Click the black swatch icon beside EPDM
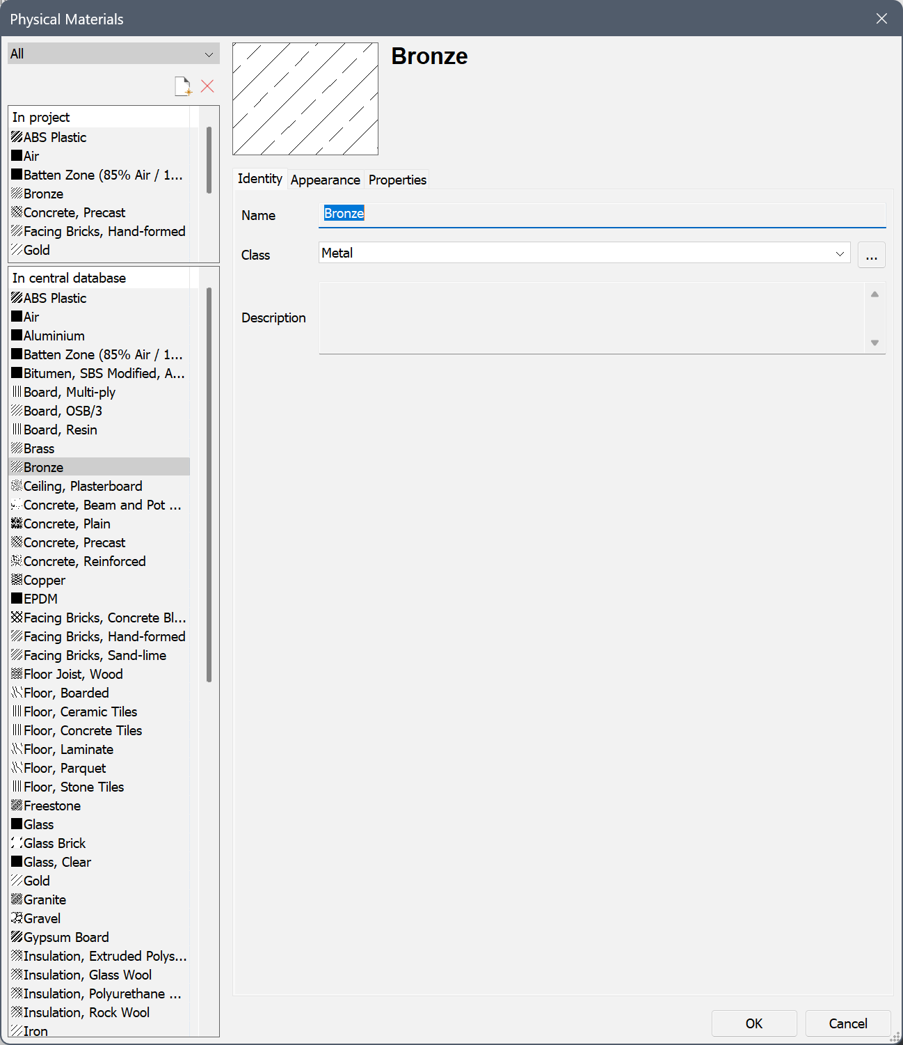 point(17,599)
